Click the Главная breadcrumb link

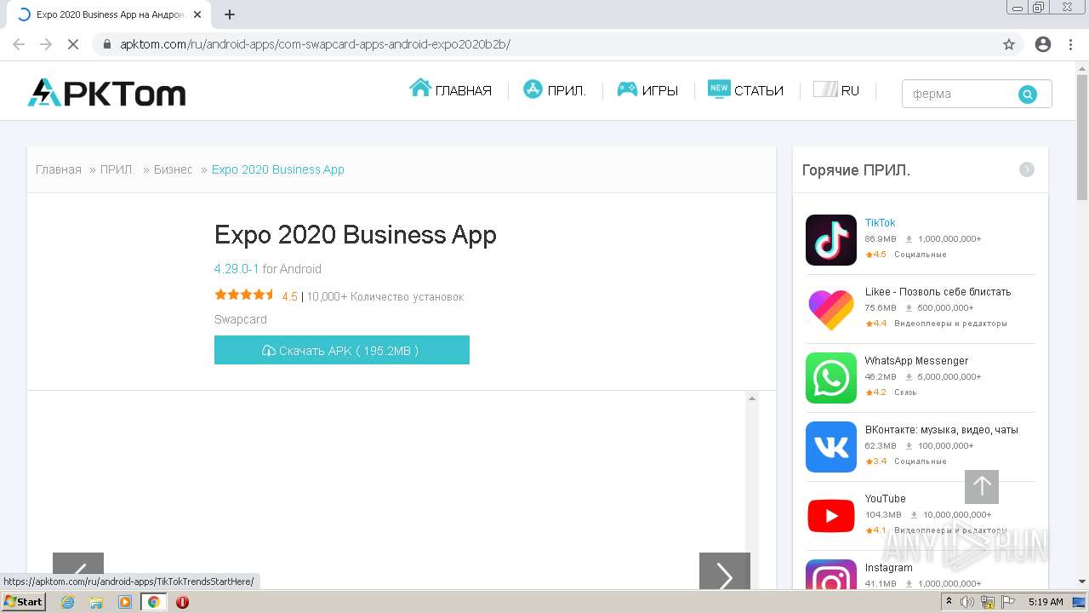(59, 169)
